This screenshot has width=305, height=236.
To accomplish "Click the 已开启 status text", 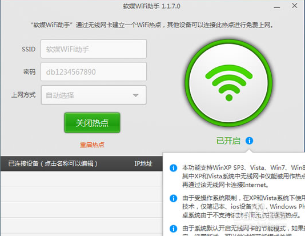I will [228, 141].
